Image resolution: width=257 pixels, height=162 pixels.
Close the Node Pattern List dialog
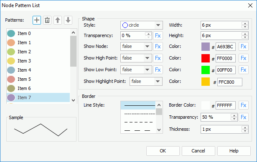tap(250, 5)
